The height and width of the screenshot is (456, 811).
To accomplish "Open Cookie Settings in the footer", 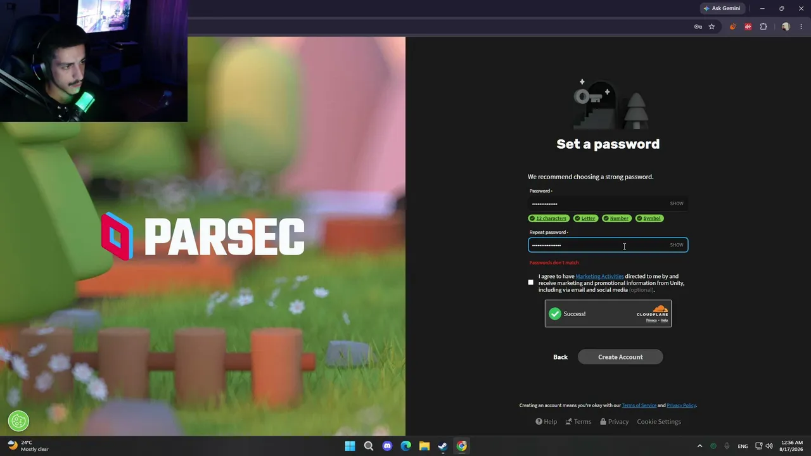I will click(659, 422).
